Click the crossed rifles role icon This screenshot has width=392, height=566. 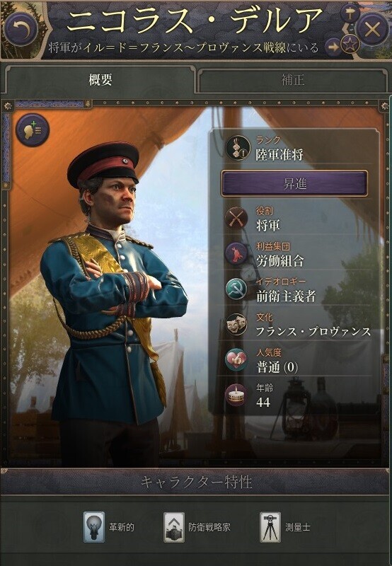coord(236,219)
